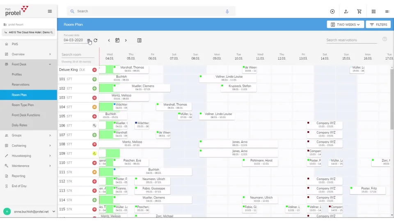Open the Two Weeks range dropdown
394x222 pixels.
pyautogui.click(x=345, y=25)
